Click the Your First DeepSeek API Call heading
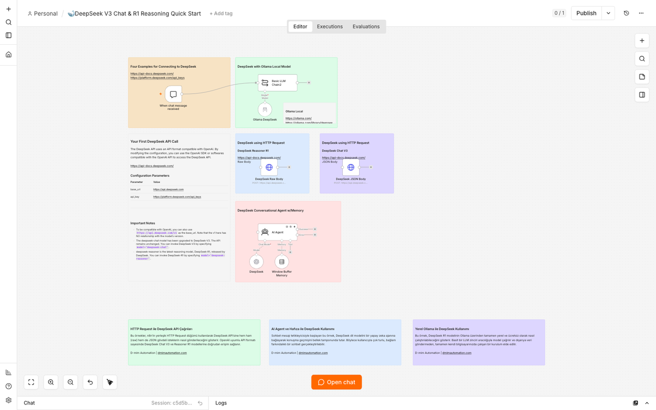 154,141
